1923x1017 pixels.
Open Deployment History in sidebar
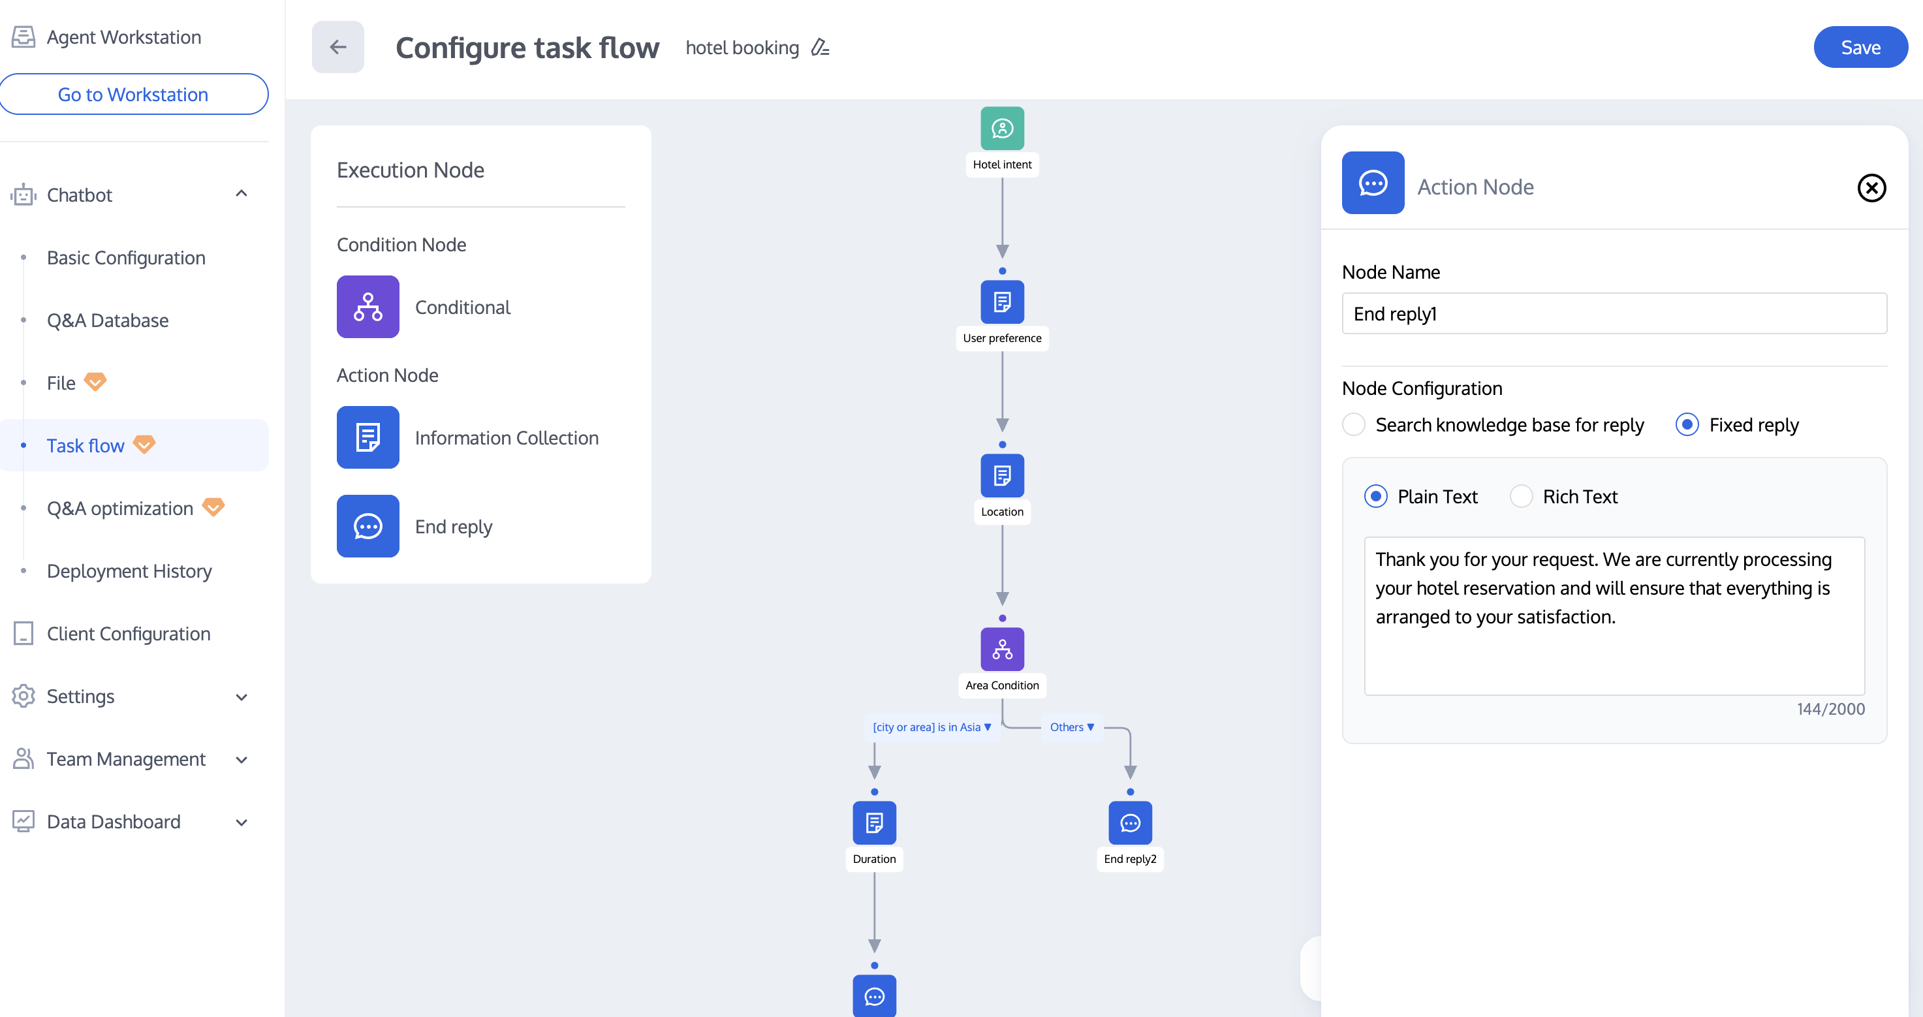coord(129,571)
